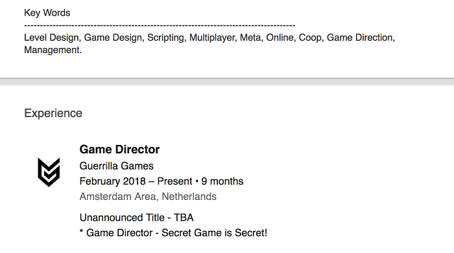Click the 'Game Direction' keyword
The width and height of the screenshot is (454, 253).
359,38
